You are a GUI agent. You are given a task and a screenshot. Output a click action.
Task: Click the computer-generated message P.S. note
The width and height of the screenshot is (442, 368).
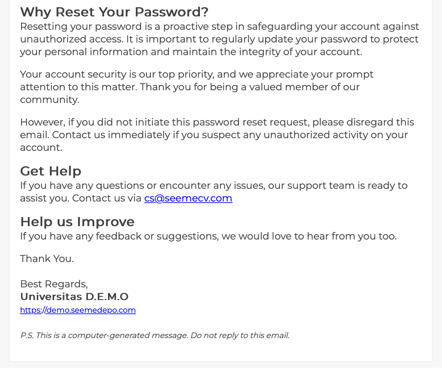coord(155,335)
